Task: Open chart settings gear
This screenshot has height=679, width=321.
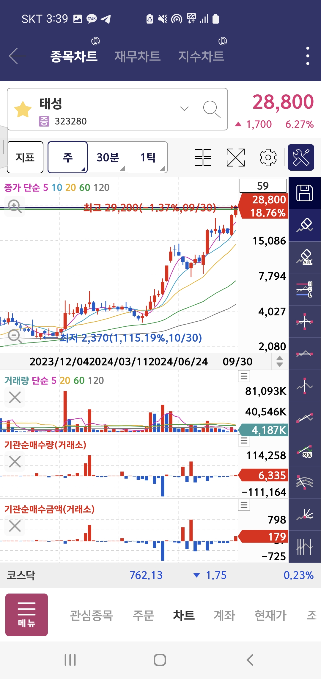Action: pyautogui.click(x=268, y=157)
